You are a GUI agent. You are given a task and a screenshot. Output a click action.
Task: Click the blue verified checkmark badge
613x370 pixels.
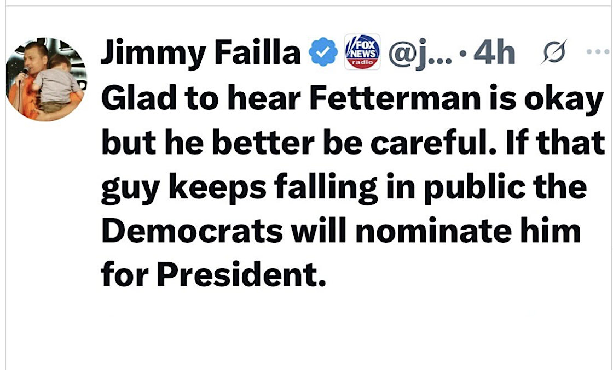point(323,54)
